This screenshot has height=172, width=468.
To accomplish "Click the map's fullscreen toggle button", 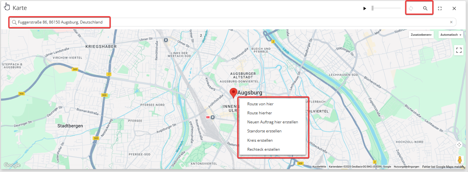I will [x=459, y=50].
